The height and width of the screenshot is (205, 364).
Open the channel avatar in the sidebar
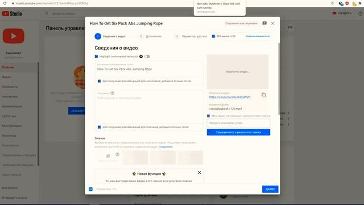pyautogui.click(x=14, y=36)
